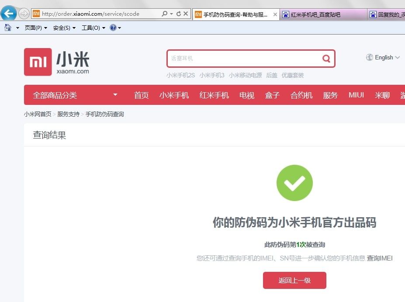Open 电视 in the red nav bar
The image size is (405, 302).
[x=247, y=95]
